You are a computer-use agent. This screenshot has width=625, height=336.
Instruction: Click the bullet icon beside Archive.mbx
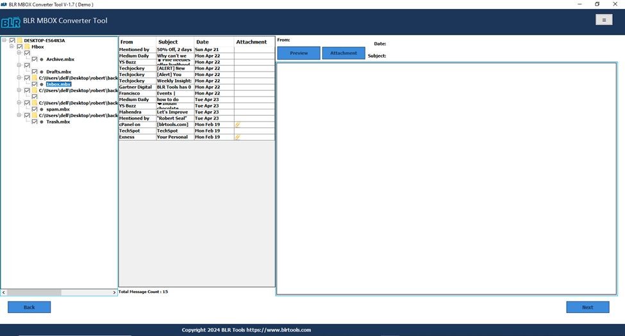[42, 60]
